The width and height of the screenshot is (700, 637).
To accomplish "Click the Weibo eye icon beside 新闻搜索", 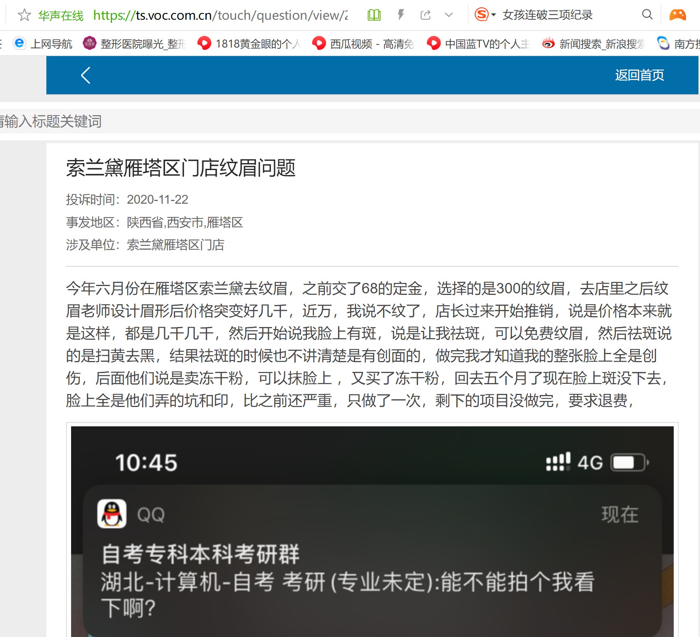I will (548, 43).
